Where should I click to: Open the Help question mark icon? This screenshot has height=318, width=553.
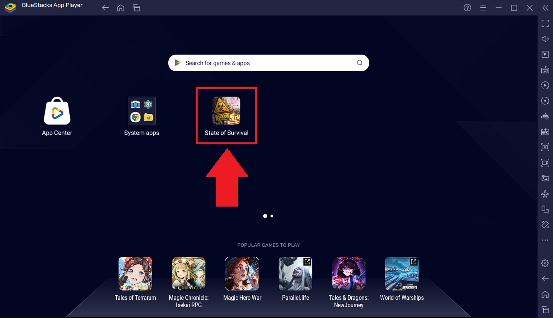click(467, 8)
